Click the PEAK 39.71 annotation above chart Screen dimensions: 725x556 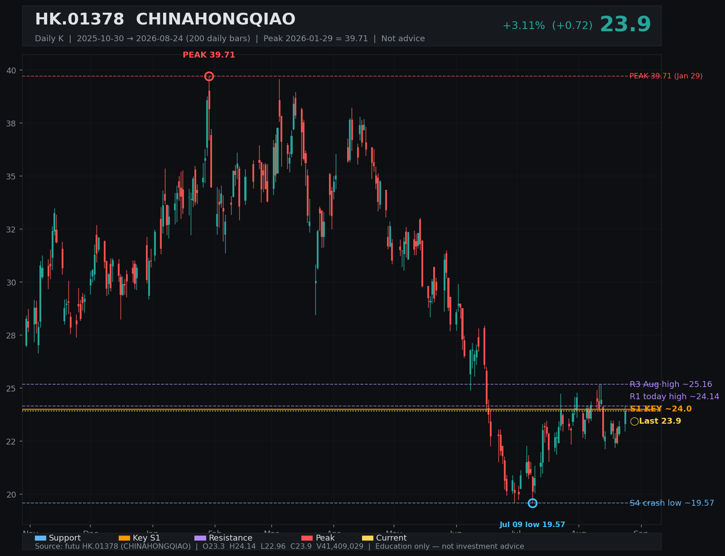point(209,55)
